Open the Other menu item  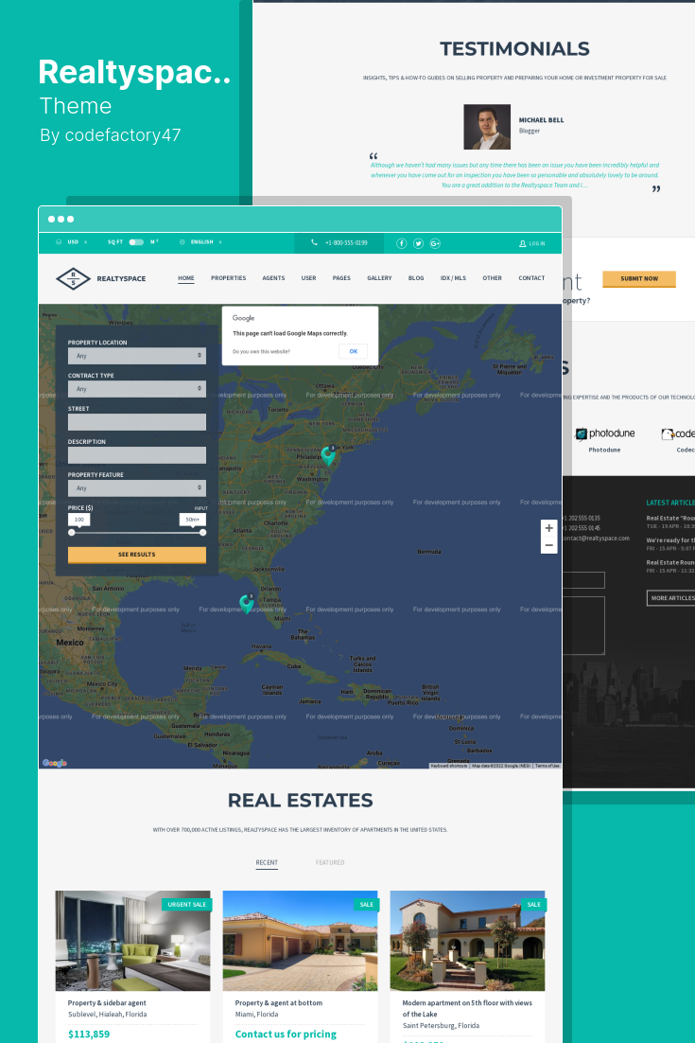493,278
